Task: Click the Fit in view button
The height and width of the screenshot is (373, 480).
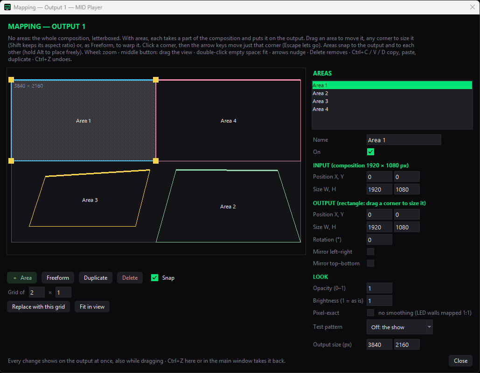Action: click(92, 307)
